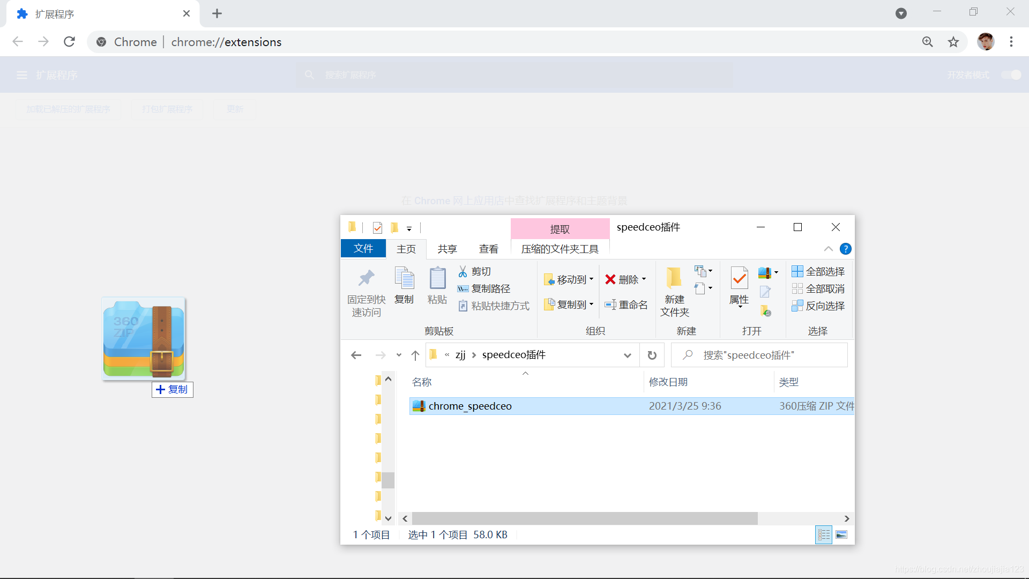Toggle the developer mode (开发者模式) switch

(1011, 75)
